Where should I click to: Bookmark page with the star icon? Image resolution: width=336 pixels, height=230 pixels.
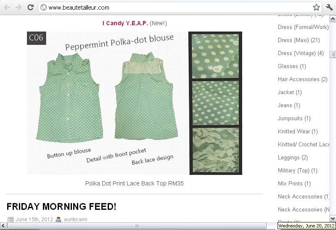(x=316, y=8)
